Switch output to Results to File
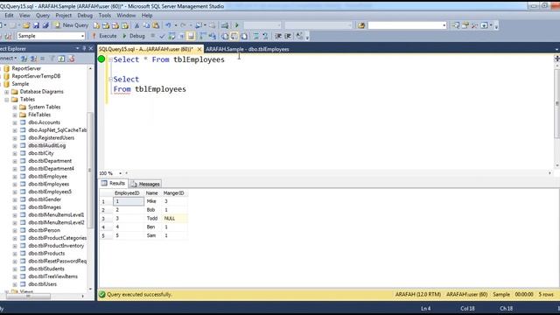Image resolution: width=560 pixels, height=315 pixels. pyautogui.click(x=244, y=36)
